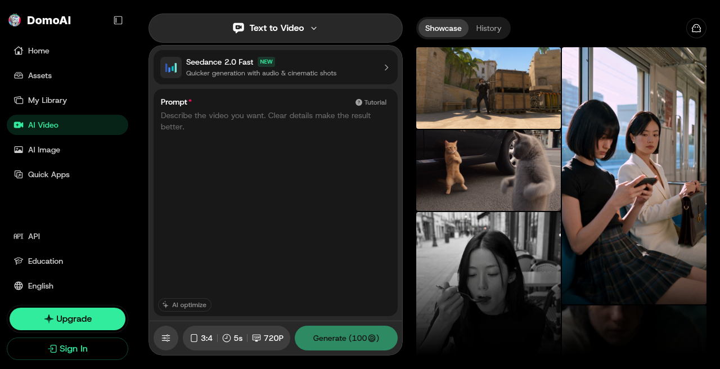Click the Home house icon
This screenshot has height=369, width=720.
pyautogui.click(x=19, y=51)
